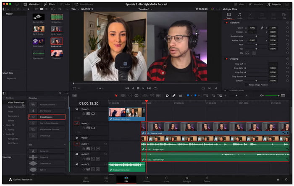Image resolution: width=294 pixels, height=186 pixels.
Task: Open the File tab in Inspector
Action: point(284,16)
